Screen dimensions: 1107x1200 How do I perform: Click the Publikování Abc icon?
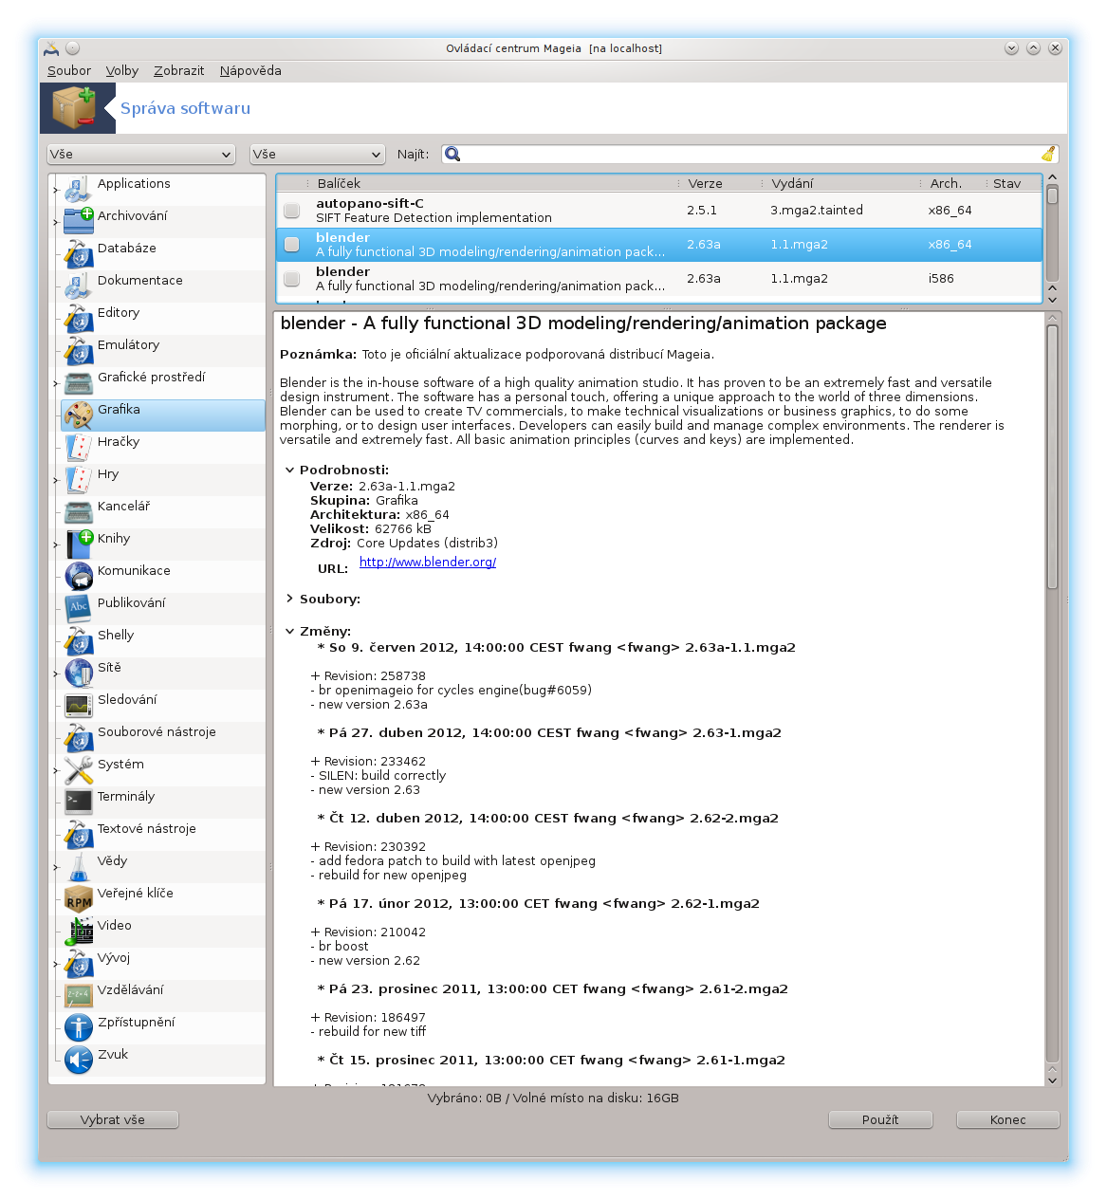(x=79, y=609)
